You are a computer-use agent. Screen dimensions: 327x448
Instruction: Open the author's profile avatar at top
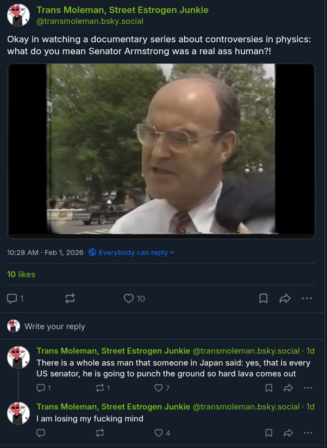point(18,15)
